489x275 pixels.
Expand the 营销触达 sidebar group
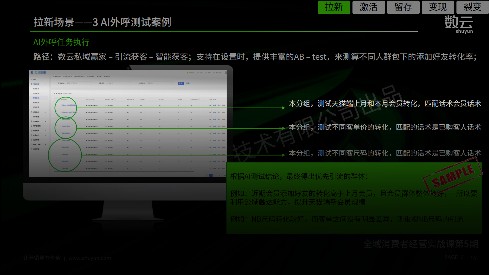coord(46,121)
